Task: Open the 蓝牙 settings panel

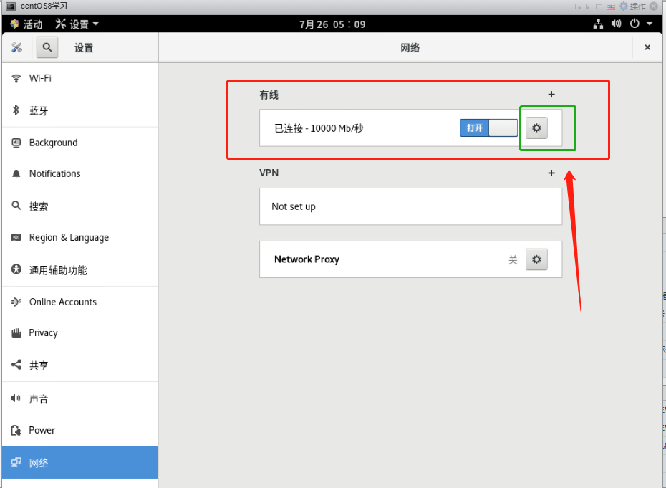Action: 80,110
